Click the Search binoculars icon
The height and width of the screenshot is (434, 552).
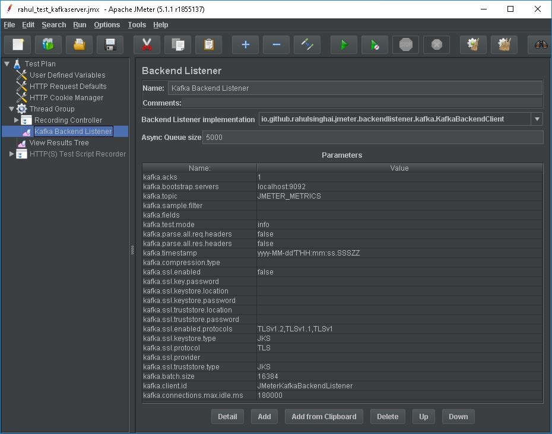coord(541,44)
